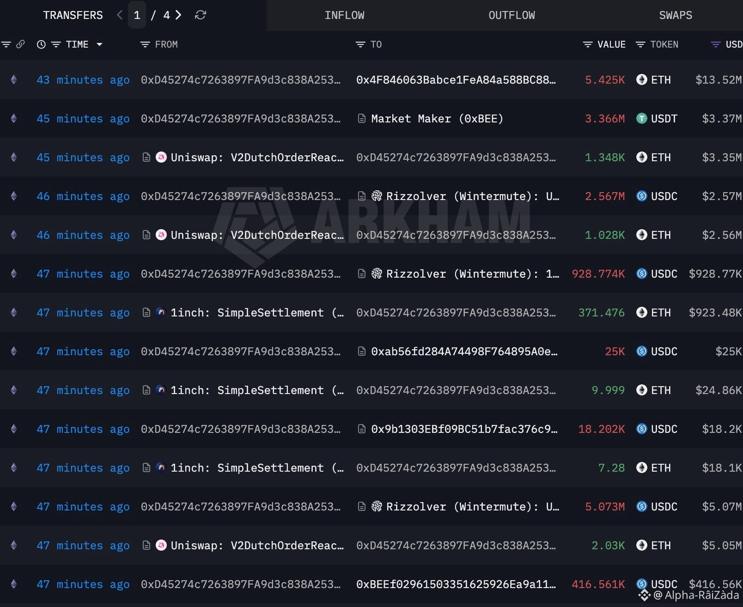This screenshot has height=607, width=743.
Task: Open the TO column filter icon
Action: click(360, 44)
